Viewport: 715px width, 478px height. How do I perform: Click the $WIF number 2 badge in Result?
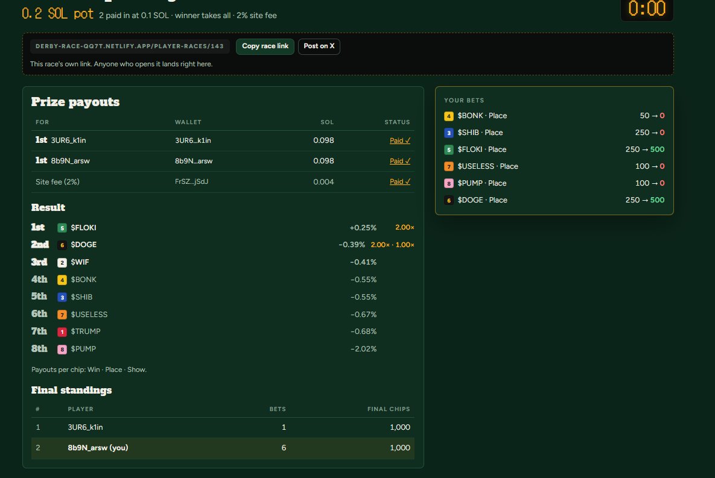pyautogui.click(x=62, y=262)
